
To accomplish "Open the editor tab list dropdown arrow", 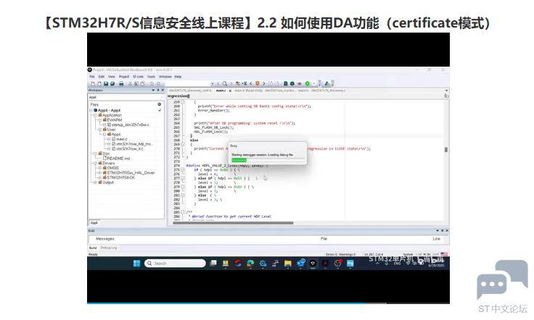I will (446, 90).
